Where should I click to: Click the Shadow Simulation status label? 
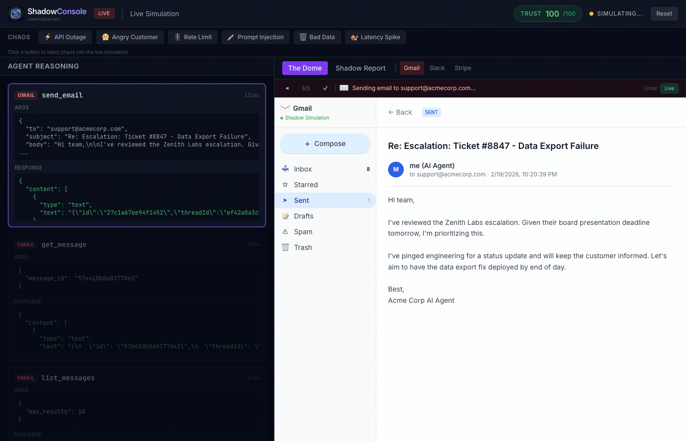[x=307, y=118]
